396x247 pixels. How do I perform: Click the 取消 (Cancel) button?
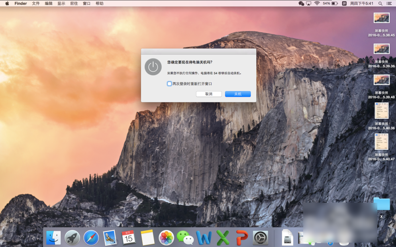click(x=209, y=94)
